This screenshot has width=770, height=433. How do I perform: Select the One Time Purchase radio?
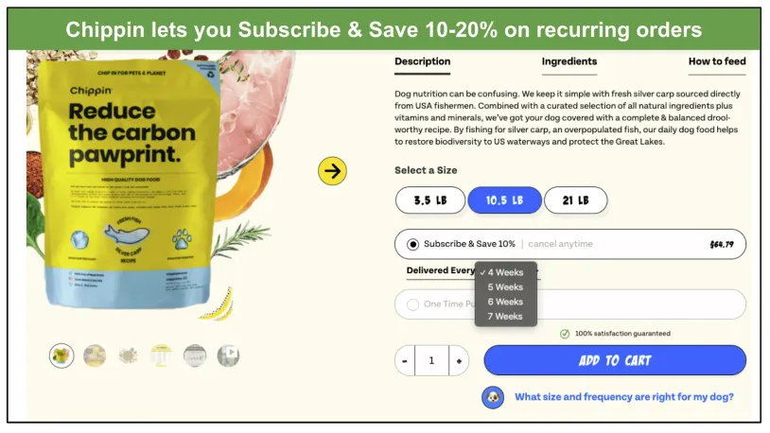tap(413, 304)
